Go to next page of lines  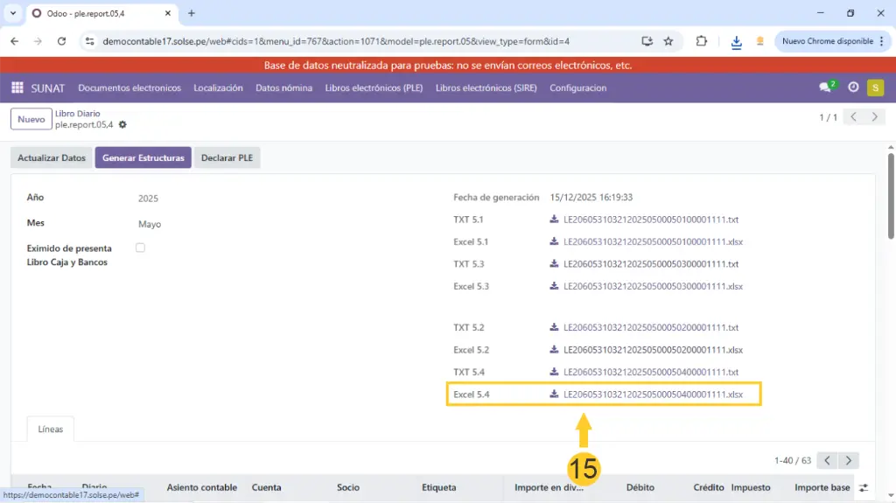(848, 460)
